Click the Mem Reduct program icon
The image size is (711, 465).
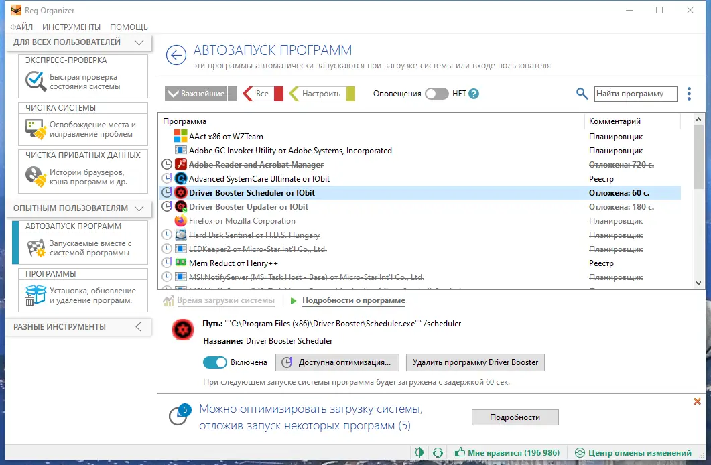tap(180, 263)
